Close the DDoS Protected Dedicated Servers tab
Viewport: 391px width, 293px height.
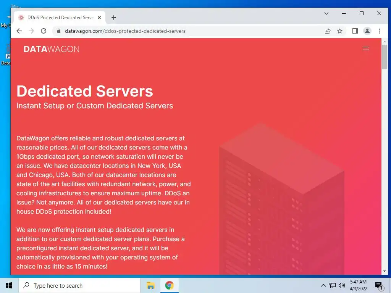coord(99,18)
